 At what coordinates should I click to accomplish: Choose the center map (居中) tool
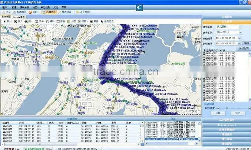39,21
